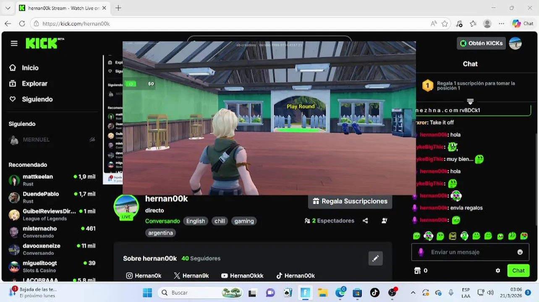Toggle browser read aloud icon

click(434, 23)
